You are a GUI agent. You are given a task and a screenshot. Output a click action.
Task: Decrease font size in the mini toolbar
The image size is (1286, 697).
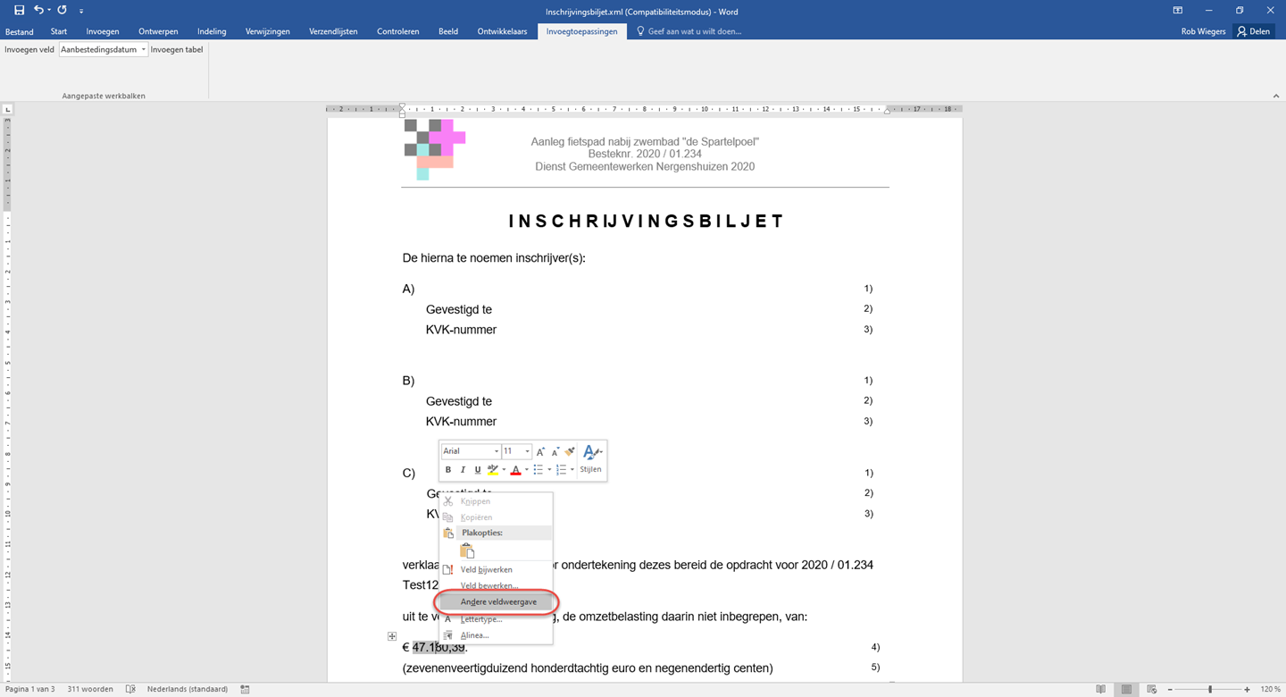555,452
